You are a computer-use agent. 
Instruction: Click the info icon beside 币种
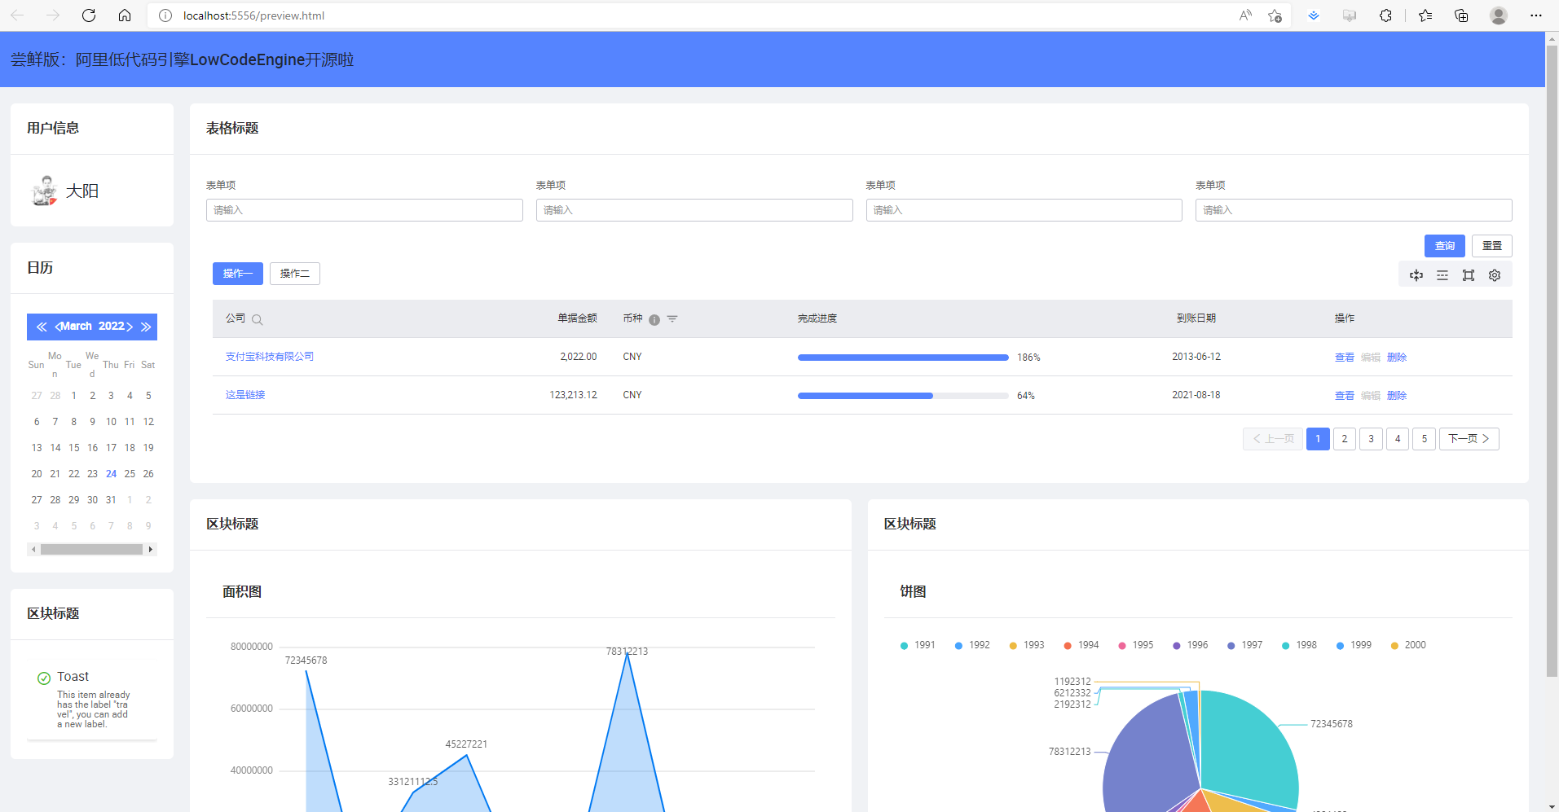point(654,319)
